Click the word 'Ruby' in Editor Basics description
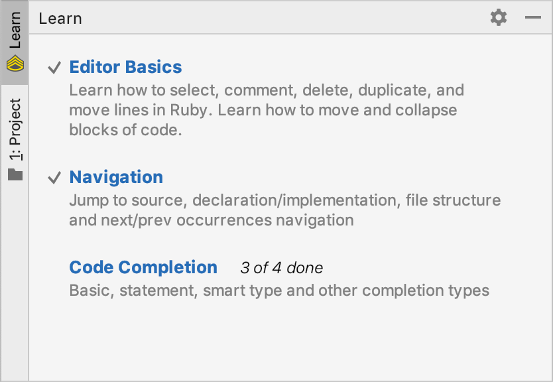This screenshot has width=553, height=382. [189, 110]
